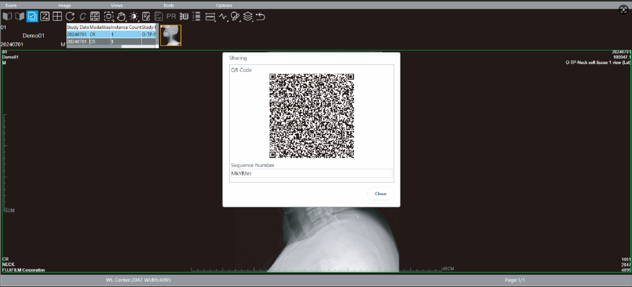
Task: Open the Exam menu
Action: tap(11, 5)
